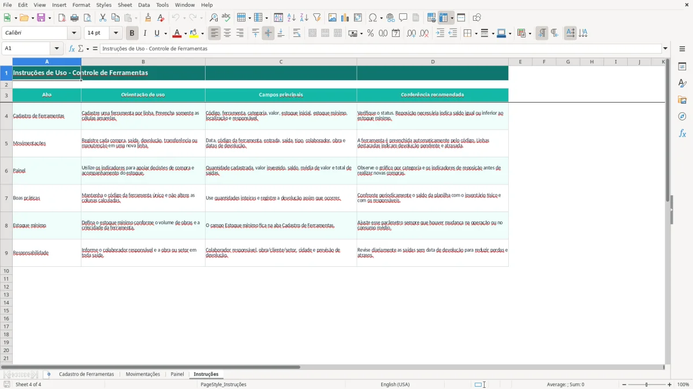Run the Spelling check
This screenshot has width=693, height=389.
coord(226,18)
